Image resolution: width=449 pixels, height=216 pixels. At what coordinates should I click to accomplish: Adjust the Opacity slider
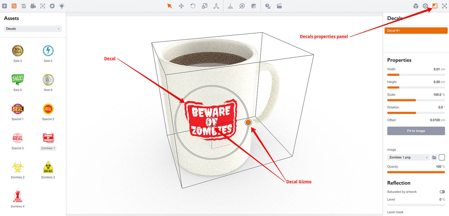click(x=416, y=172)
